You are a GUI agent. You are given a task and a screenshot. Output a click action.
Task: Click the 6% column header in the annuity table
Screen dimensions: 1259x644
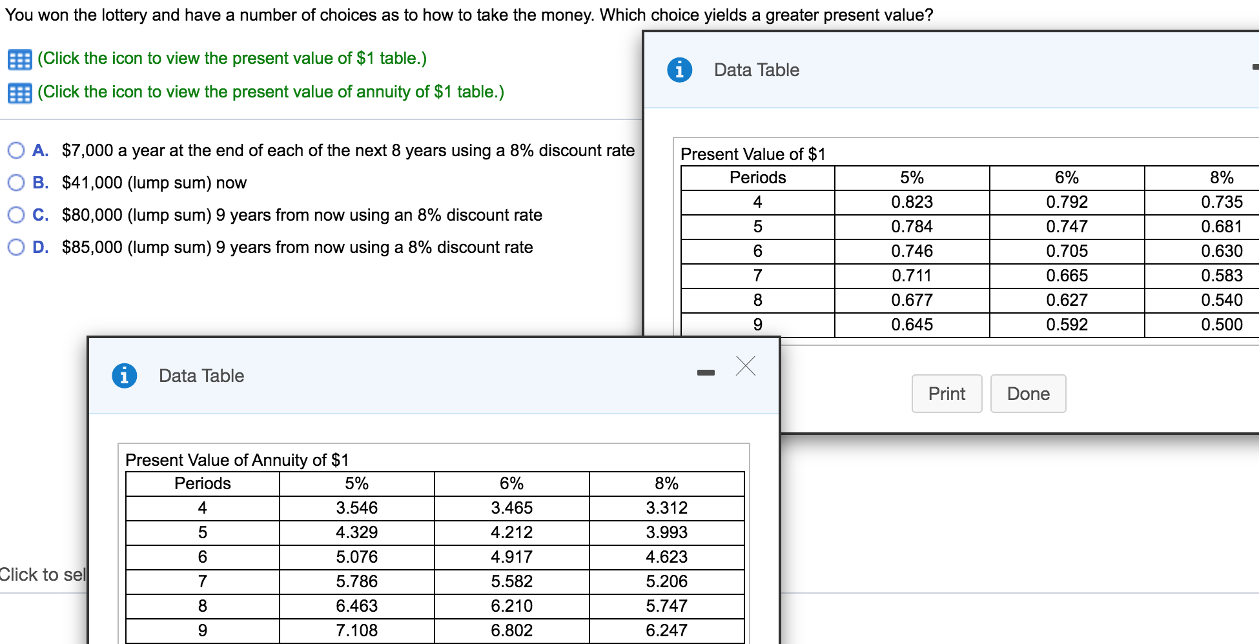[x=512, y=483]
